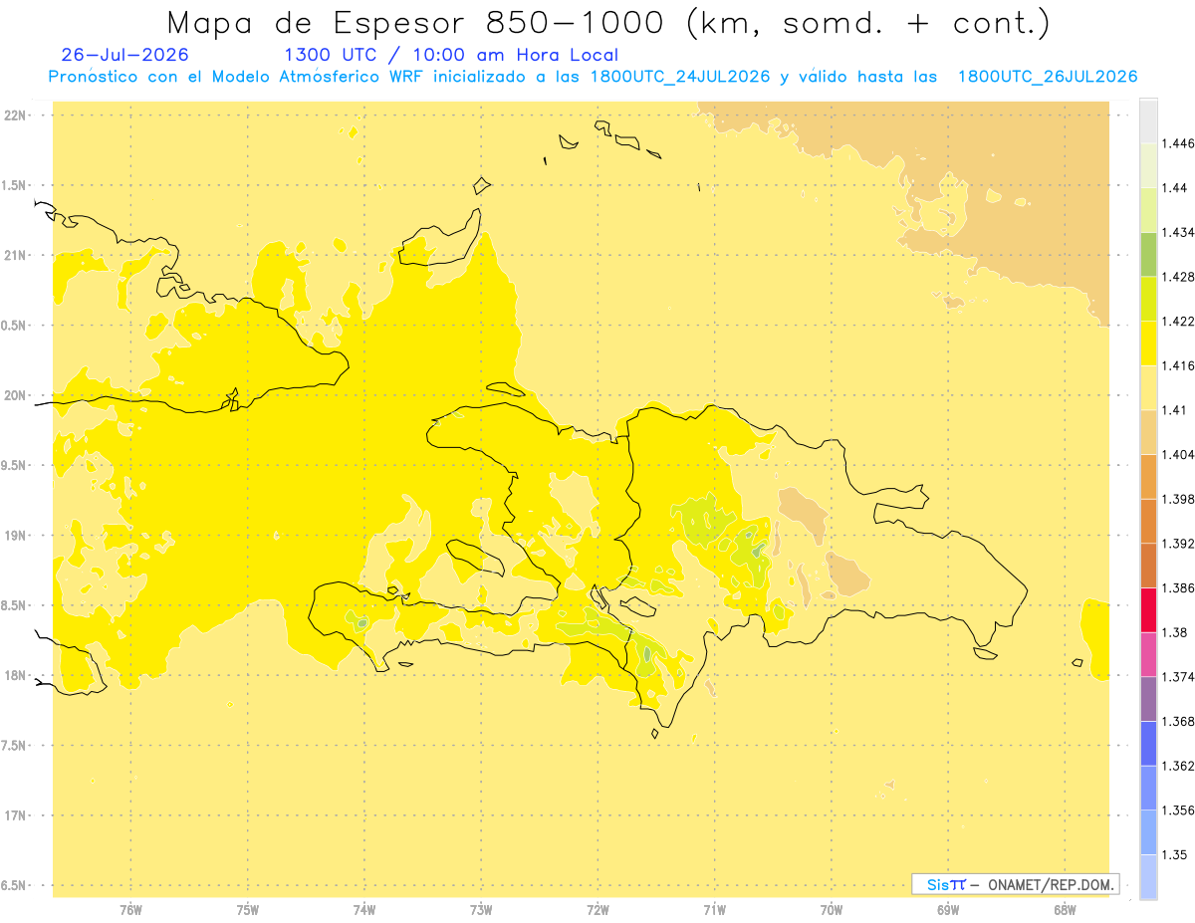Click the legend value 1.434
Screen dimensions: 1195x923
pyautogui.click(x=1178, y=233)
